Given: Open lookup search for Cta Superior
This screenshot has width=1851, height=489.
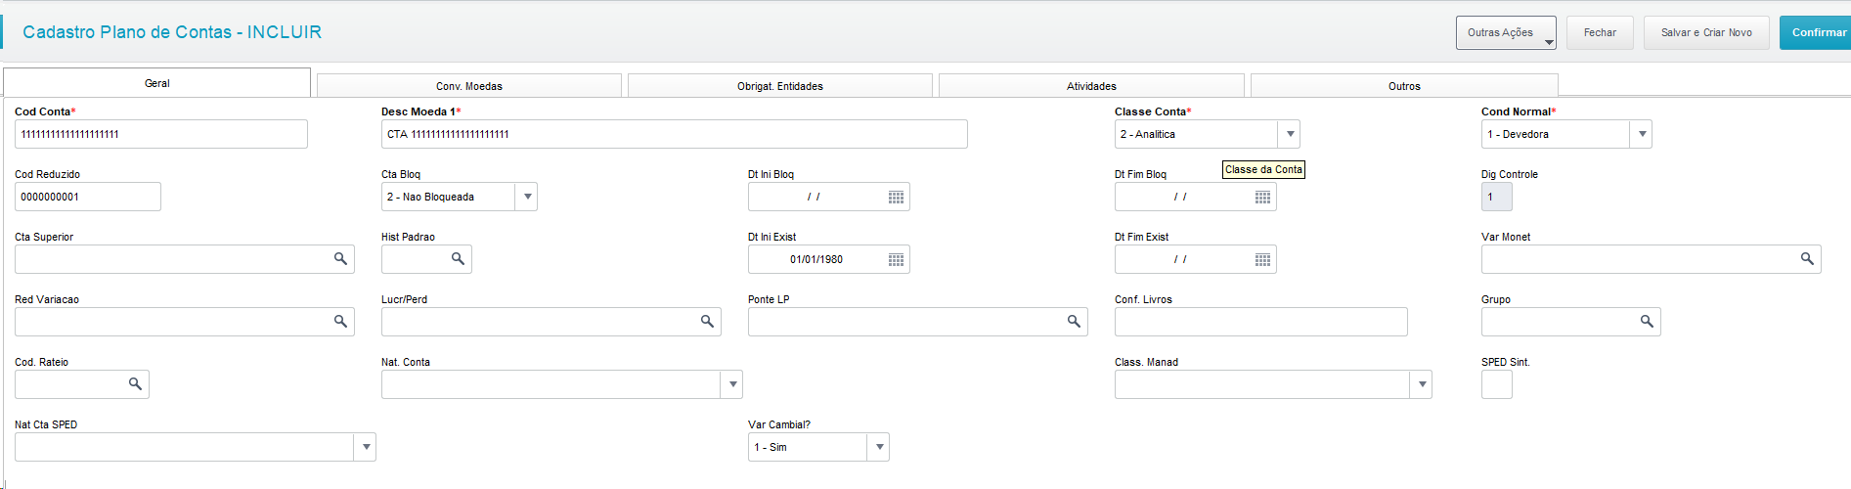Looking at the screenshot, I should click(x=340, y=259).
